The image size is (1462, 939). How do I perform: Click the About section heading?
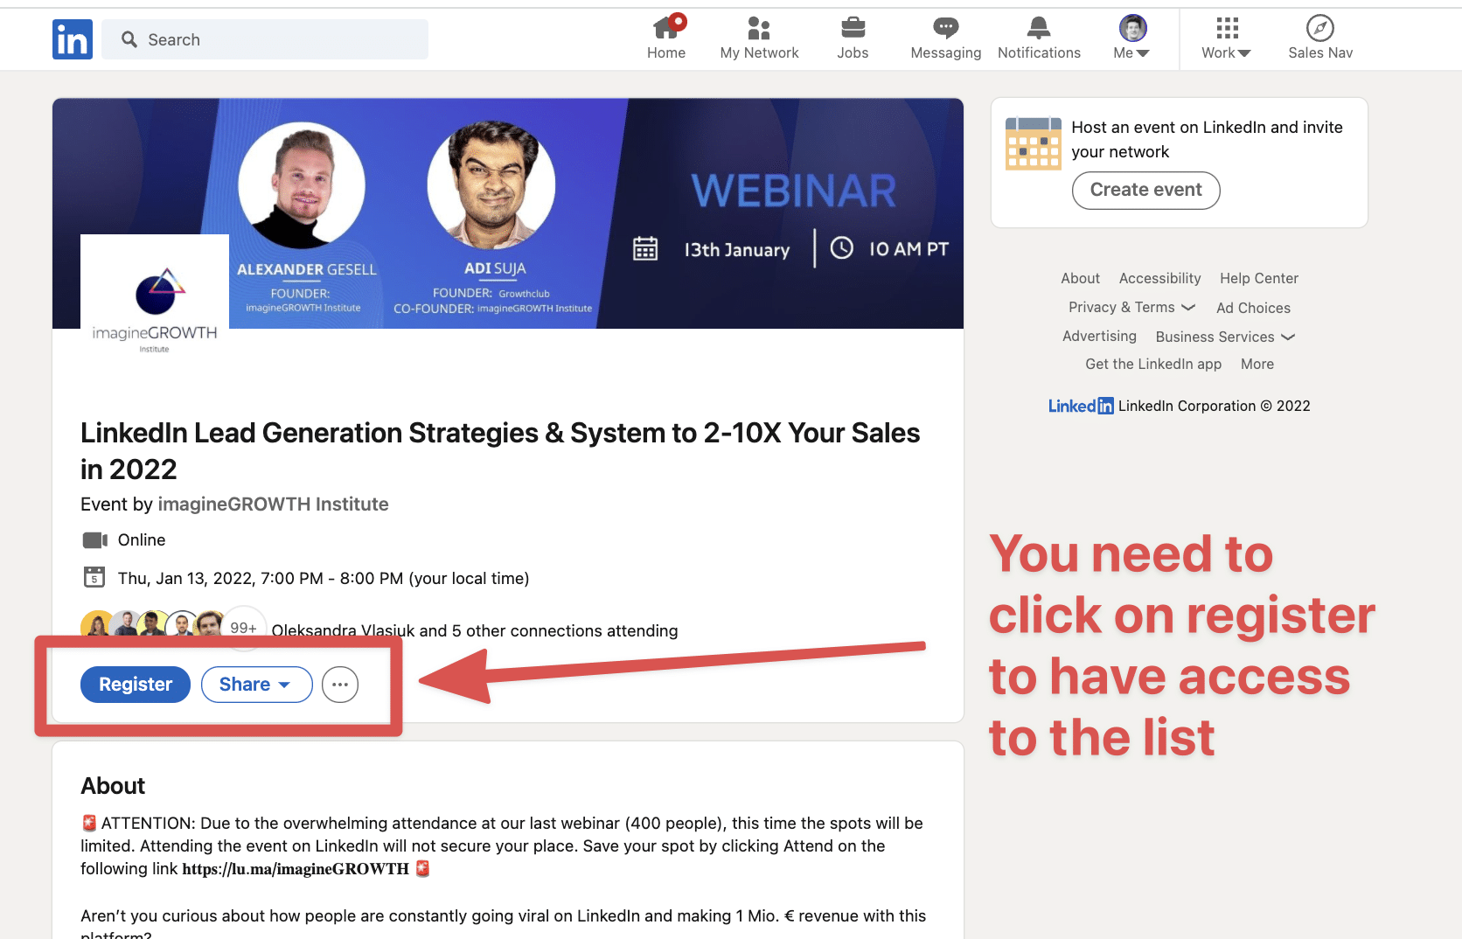[x=113, y=786]
